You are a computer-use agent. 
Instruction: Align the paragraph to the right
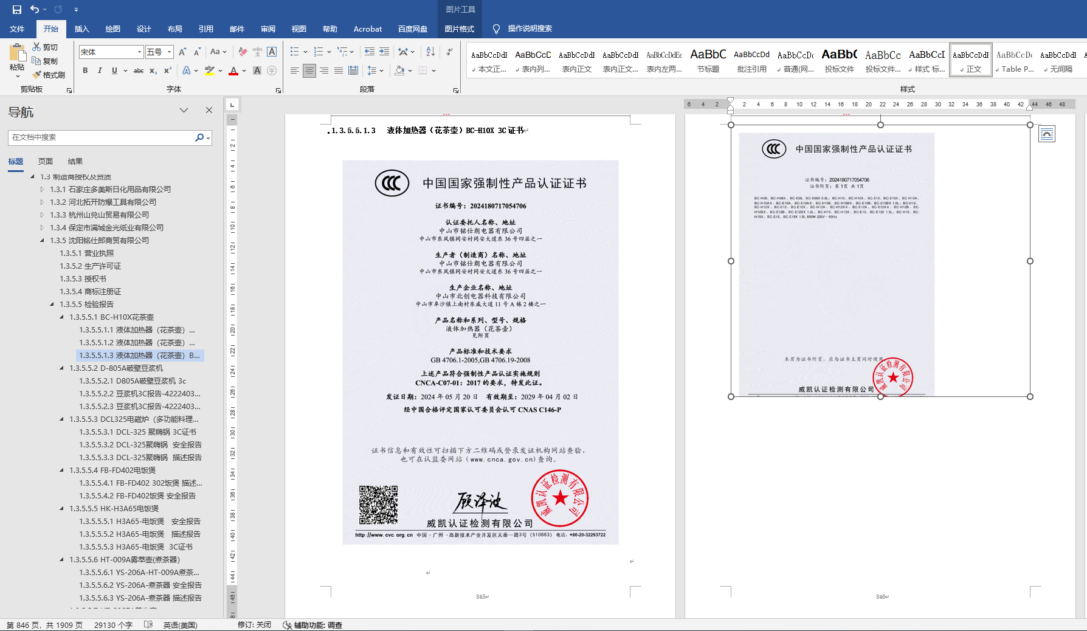point(324,71)
